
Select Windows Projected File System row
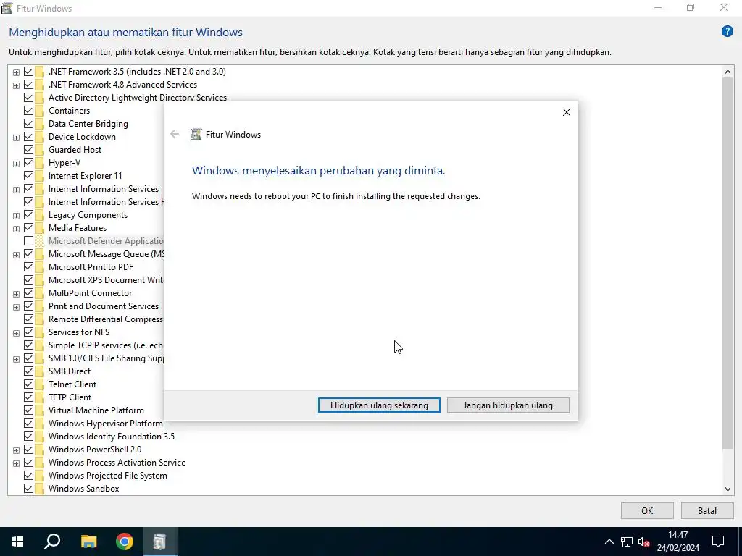107,475
